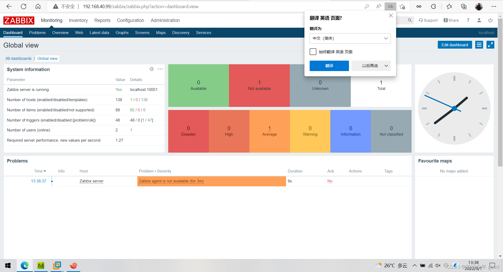Click the read aloud icon
Screen dimensions: 503x272
(x=379, y=7)
